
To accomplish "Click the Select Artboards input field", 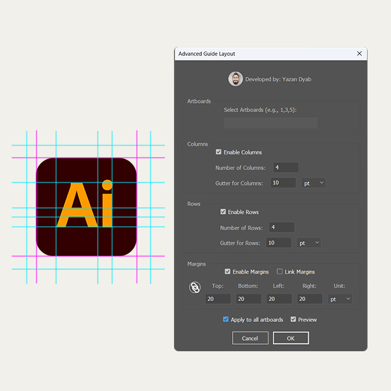I will click(270, 123).
